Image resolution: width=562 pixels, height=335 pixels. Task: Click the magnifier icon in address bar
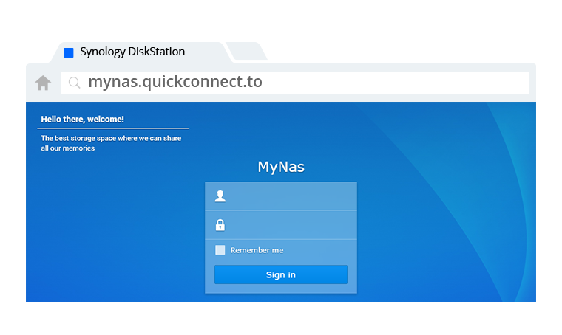[74, 83]
